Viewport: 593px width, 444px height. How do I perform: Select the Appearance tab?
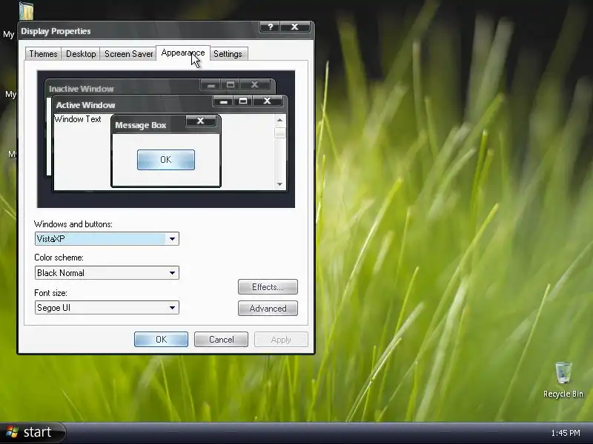pyautogui.click(x=183, y=53)
